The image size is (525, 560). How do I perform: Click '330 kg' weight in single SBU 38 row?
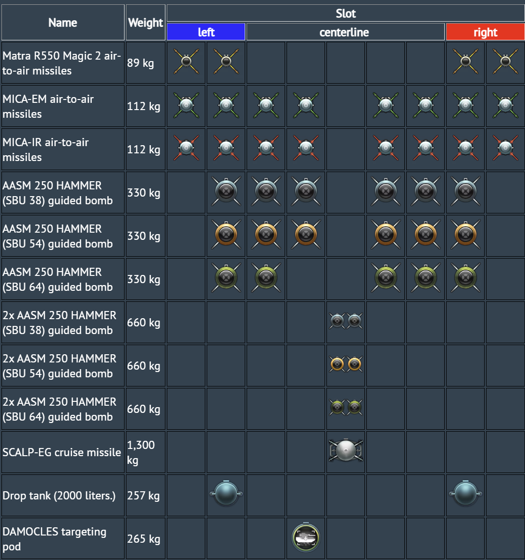point(146,192)
